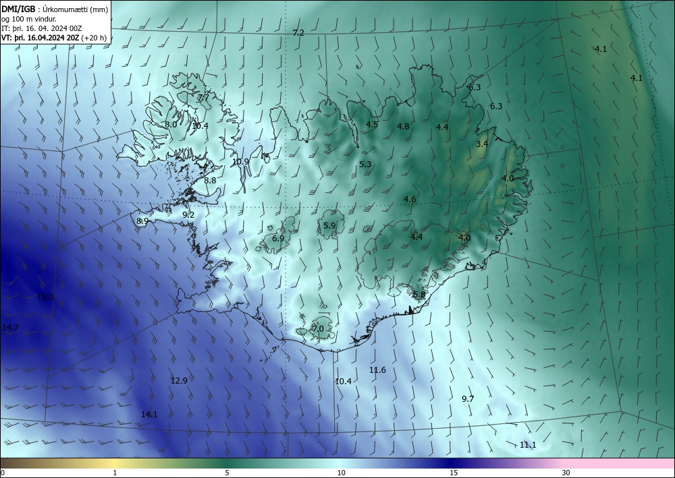Screen dimensions: 675x478
Task: Click the 10.9 value near the fjord
Action: coord(241,162)
